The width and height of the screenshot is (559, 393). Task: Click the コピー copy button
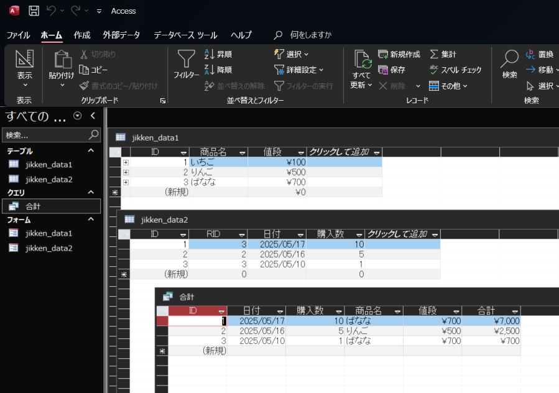click(93, 70)
